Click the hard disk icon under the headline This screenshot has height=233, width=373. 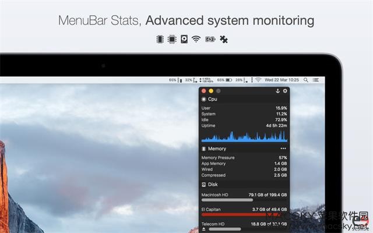184,39
